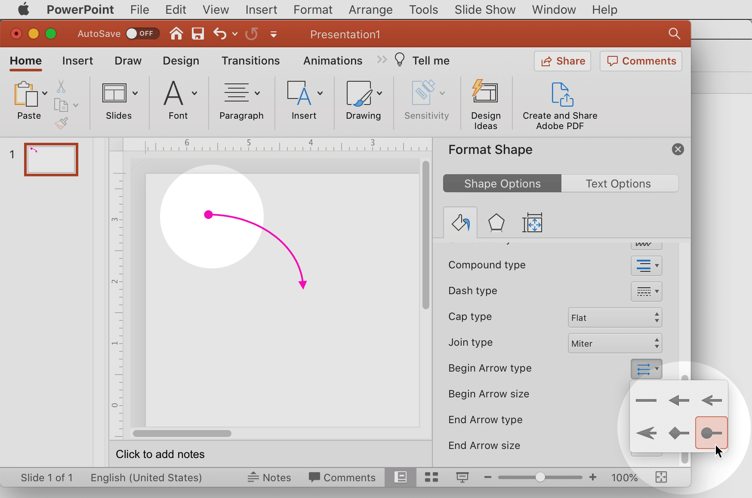The height and width of the screenshot is (498, 752).
Task: Open the Slide Show menu
Action: [485, 9]
